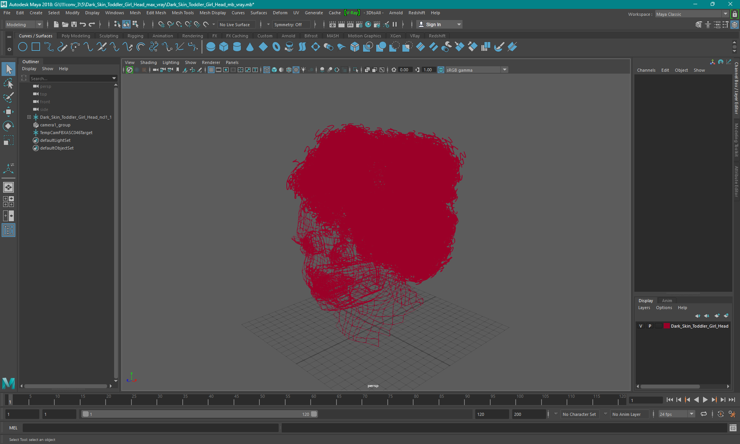Expand the Dark_Skin_Toddler_Girl_Head_ncl1_1 node
The image size is (740, 444).
click(x=29, y=117)
